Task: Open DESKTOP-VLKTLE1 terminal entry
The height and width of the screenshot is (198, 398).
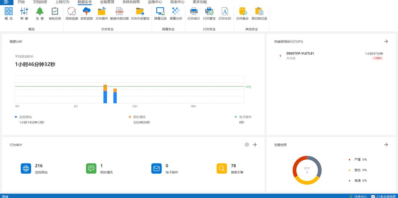Action: tap(300, 54)
